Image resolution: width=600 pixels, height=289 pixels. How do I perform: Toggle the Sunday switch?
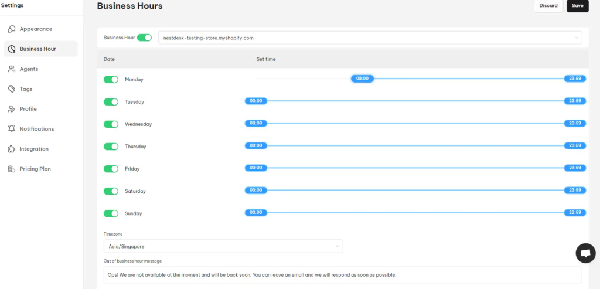[111, 213]
